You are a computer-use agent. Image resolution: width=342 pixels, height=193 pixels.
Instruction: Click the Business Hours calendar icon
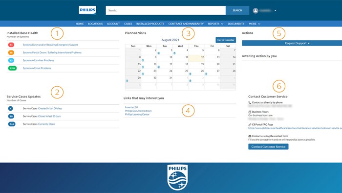coord(250,112)
